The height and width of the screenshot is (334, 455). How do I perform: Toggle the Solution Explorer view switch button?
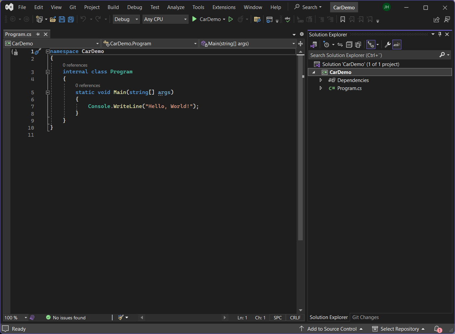314,45
